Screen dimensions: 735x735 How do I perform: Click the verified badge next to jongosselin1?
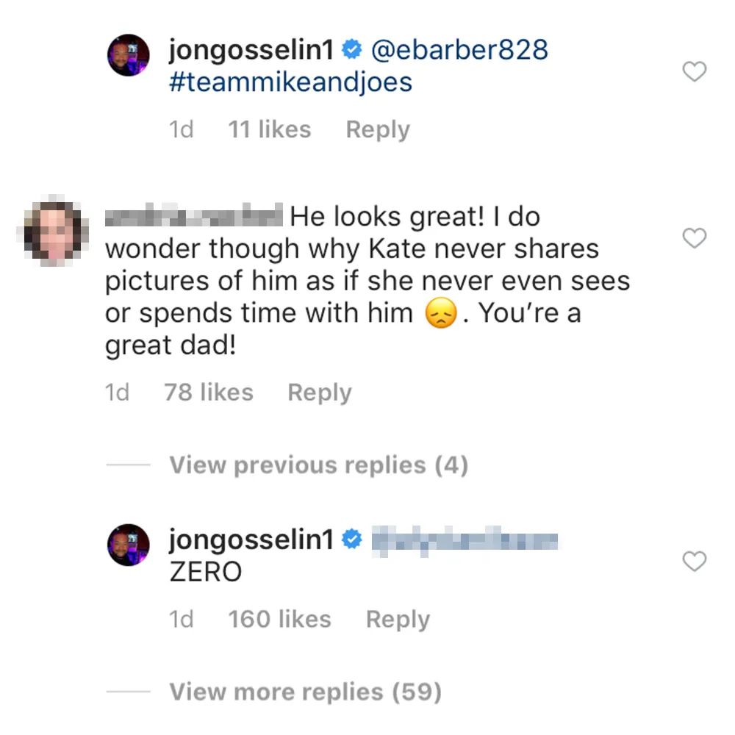coord(353,49)
